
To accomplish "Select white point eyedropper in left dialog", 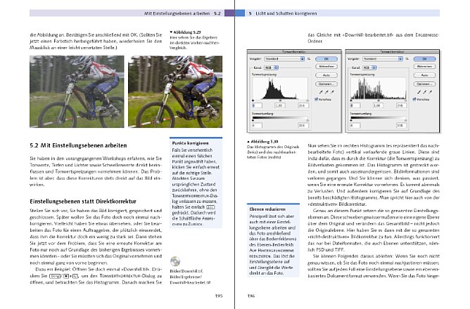I will 332,92.
